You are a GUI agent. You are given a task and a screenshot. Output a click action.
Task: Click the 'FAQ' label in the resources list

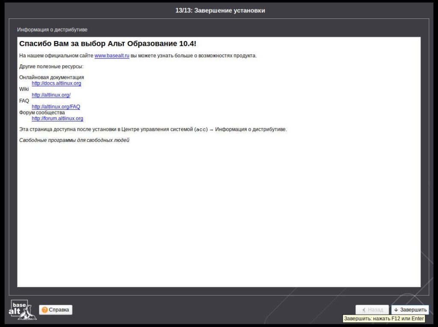(x=24, y=101)
